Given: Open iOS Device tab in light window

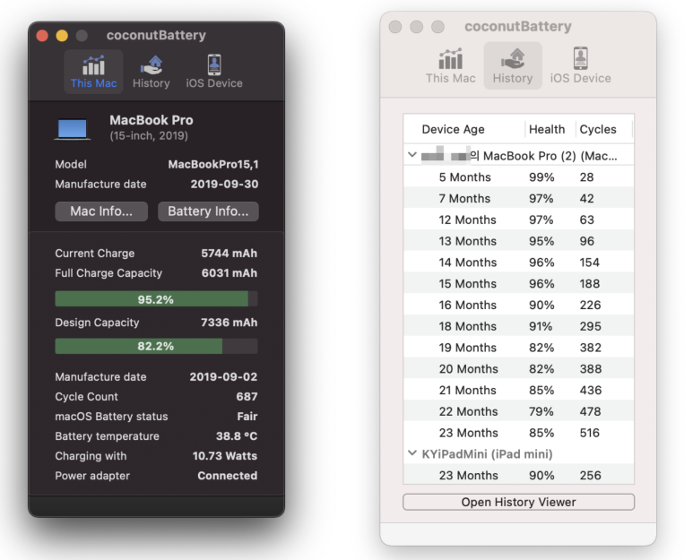Looking at the screenshot, I should coord(580,65).
